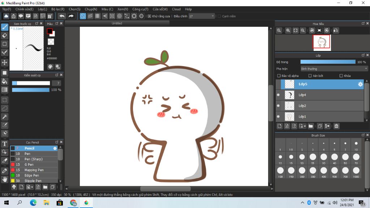Open Microsoft Edge from the taskbar
Image resolution: width=370 pixels, height=208 pixels.
33,203
